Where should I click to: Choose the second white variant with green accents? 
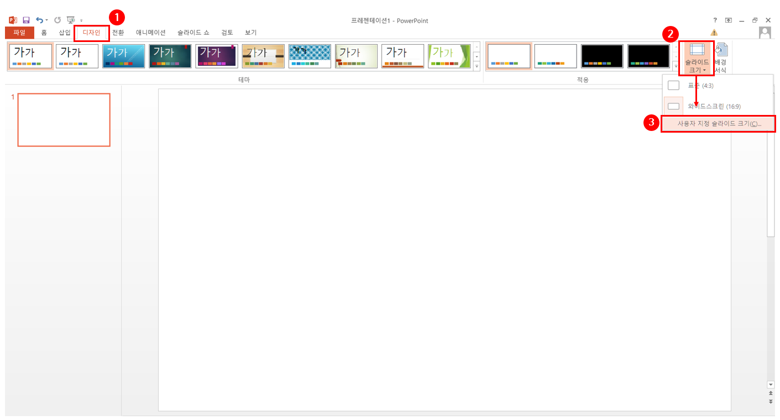[556, 56]
